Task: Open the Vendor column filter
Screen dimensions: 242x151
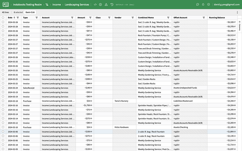Action: [133, 18]
